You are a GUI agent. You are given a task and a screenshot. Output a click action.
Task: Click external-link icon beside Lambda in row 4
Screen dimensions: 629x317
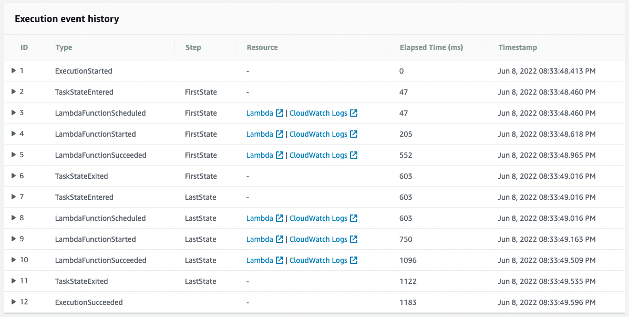(x=280, y=134)
